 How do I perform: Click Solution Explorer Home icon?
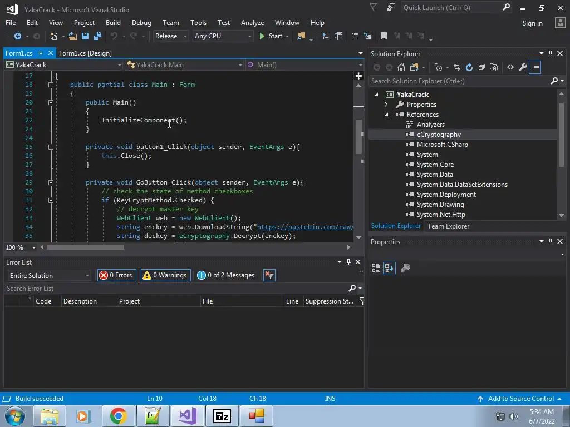pyautogui.click(x=401, y=67)
